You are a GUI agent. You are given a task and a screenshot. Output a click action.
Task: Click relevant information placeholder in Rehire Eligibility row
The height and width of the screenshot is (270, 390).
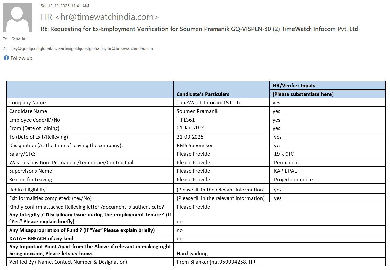[x=220, y=190]
